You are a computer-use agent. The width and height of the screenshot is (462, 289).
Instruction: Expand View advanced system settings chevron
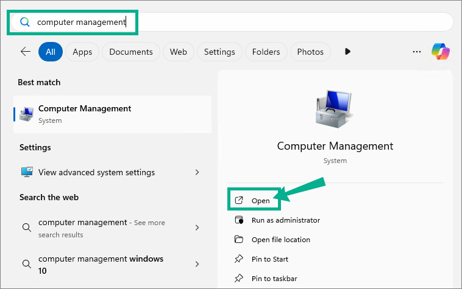197,172
